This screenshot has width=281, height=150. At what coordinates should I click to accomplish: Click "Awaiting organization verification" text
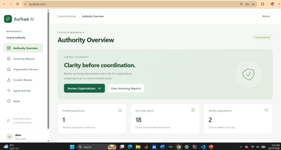pos(79,127)
